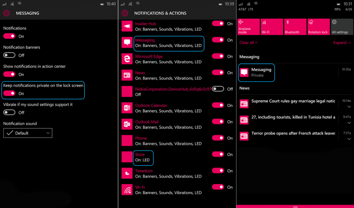Enable the NokiaCorporation DeviceHub toggle
This screenshot has width=354, height=208.
click(x=218, y=89)
